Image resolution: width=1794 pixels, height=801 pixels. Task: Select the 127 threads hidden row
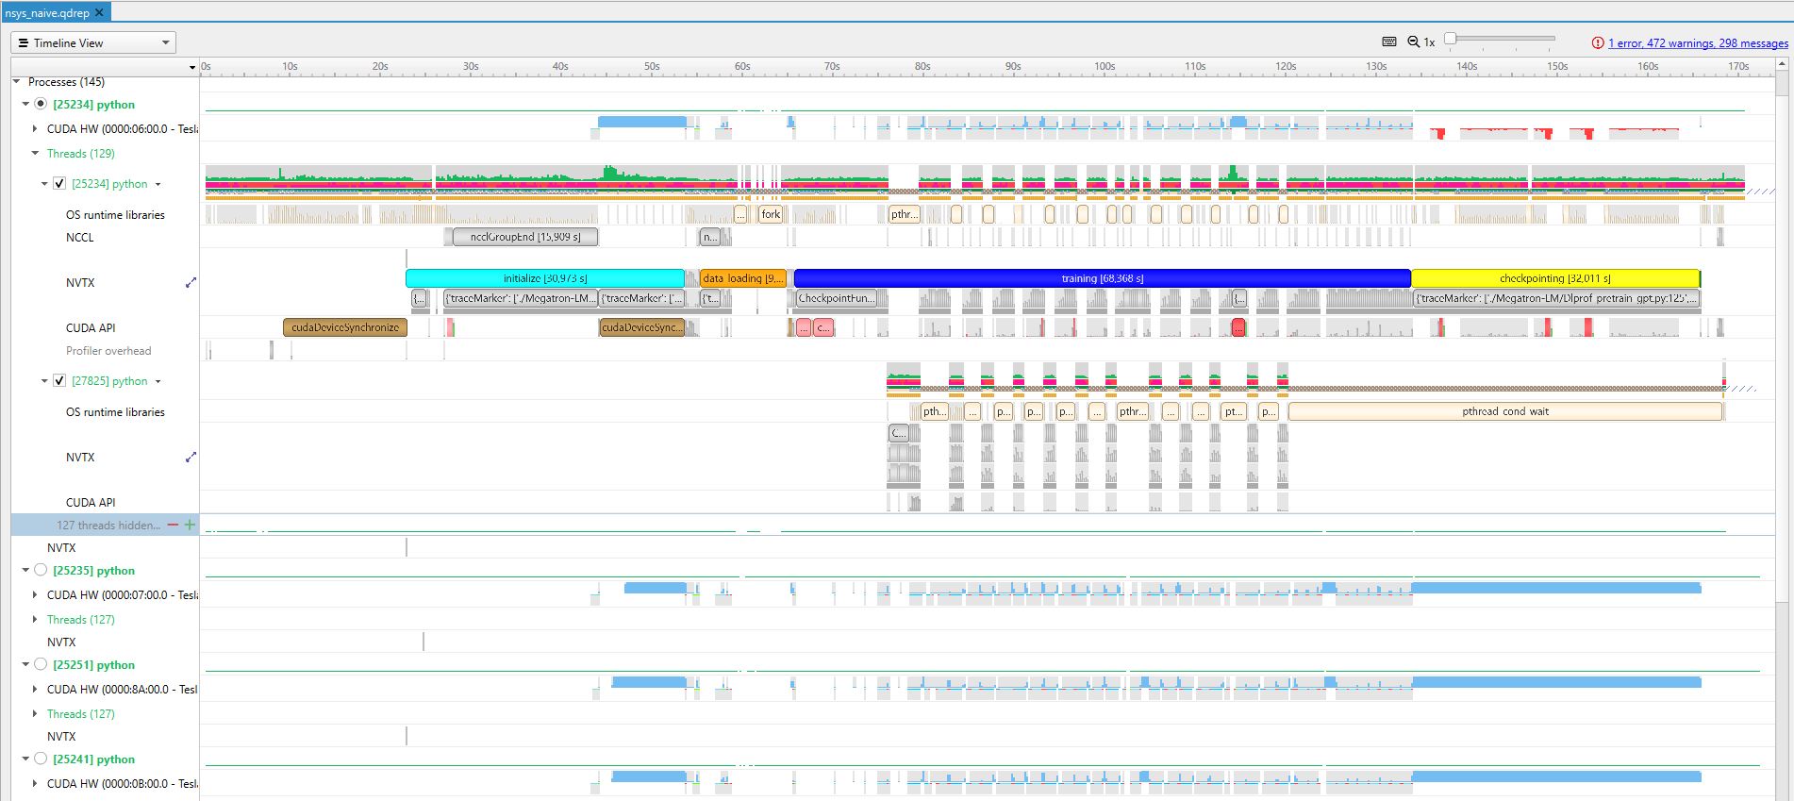tap(105, 526)
